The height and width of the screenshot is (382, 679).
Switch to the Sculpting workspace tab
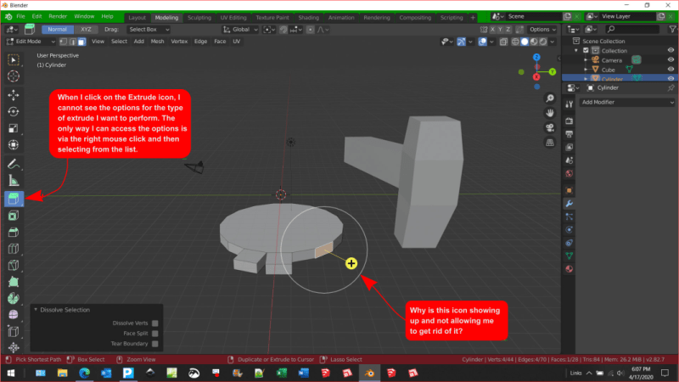tap(199, 18)
